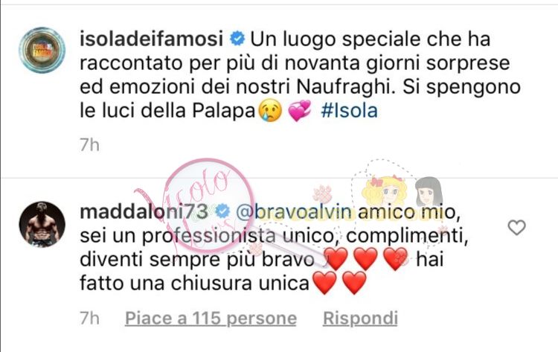The width and height of the screenshot is (558, 352).
Task: Open the #Isola hashtag
Action: 349,111
